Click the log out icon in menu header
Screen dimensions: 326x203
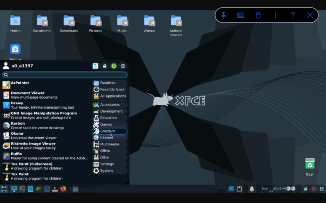pyautogui.click(x=123, y=66)
